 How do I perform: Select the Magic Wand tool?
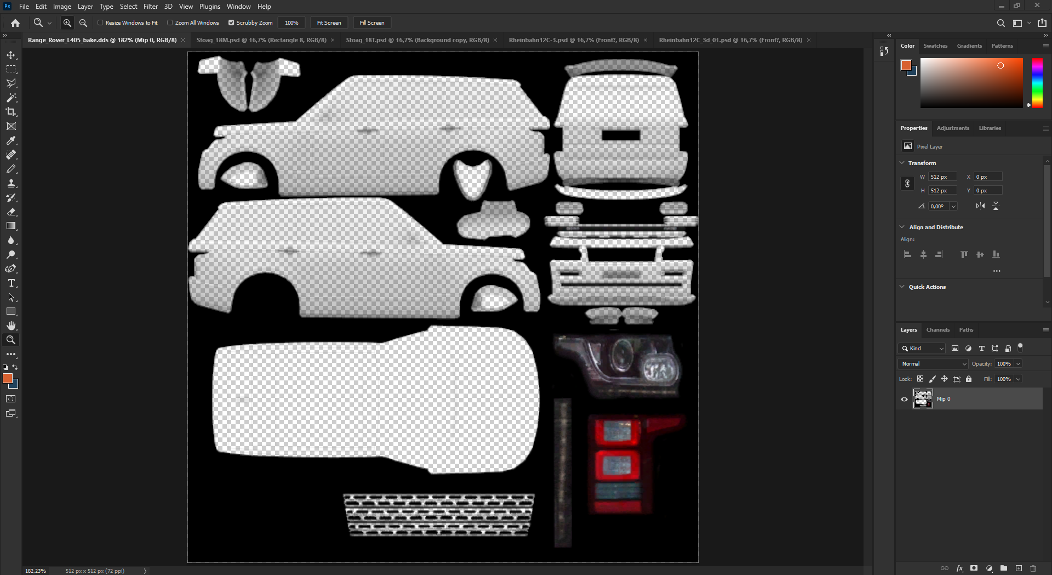11,98
